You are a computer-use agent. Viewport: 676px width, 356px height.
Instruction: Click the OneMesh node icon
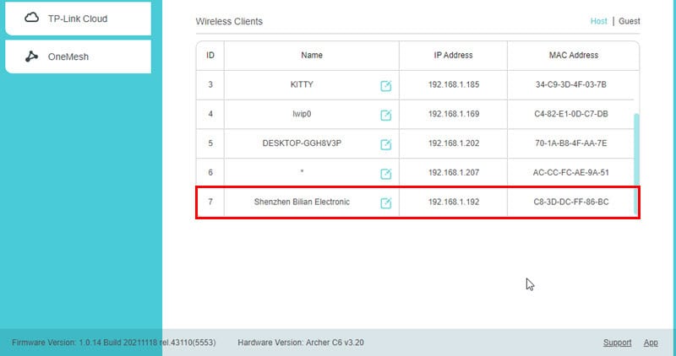pyautogui.click(x=31, y=57)
